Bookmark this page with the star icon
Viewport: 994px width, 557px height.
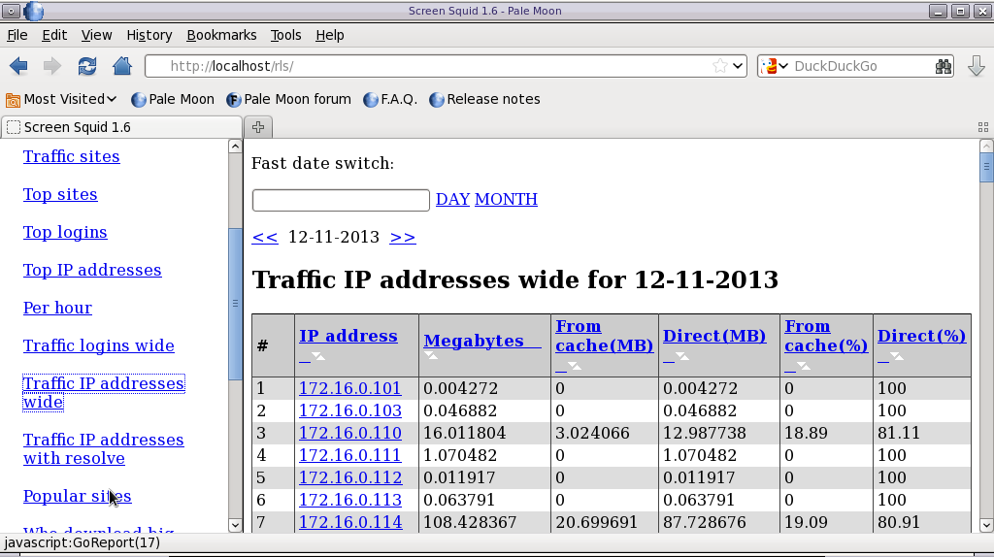pyautogui.click(x=719, y=66)
